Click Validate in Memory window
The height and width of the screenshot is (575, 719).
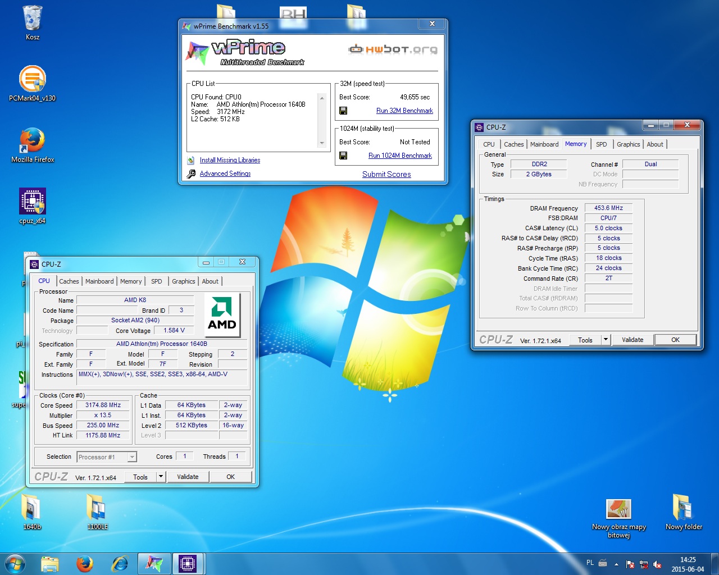click(x=632, y=340)
